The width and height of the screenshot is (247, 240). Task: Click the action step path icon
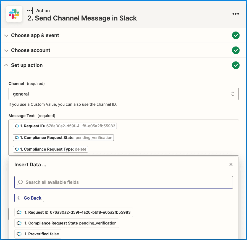point(30,11)
